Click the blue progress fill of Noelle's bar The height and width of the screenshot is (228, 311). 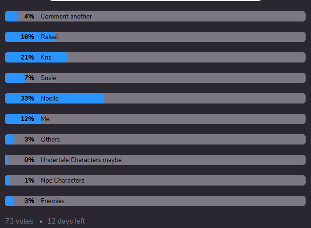point(54,98)
